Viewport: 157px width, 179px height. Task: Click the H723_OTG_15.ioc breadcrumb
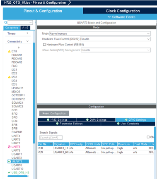pyautogui.click(x=35, y=2)
